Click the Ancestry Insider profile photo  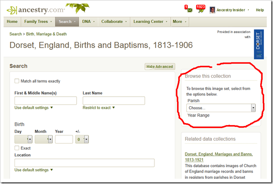[212, 10]
